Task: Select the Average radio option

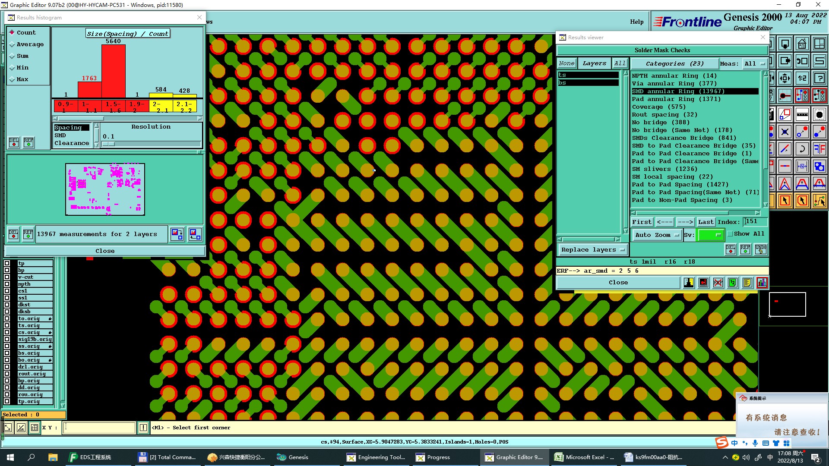Action: point(12,44)
